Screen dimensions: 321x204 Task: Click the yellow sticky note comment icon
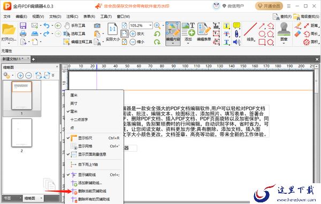click(236, 25)
